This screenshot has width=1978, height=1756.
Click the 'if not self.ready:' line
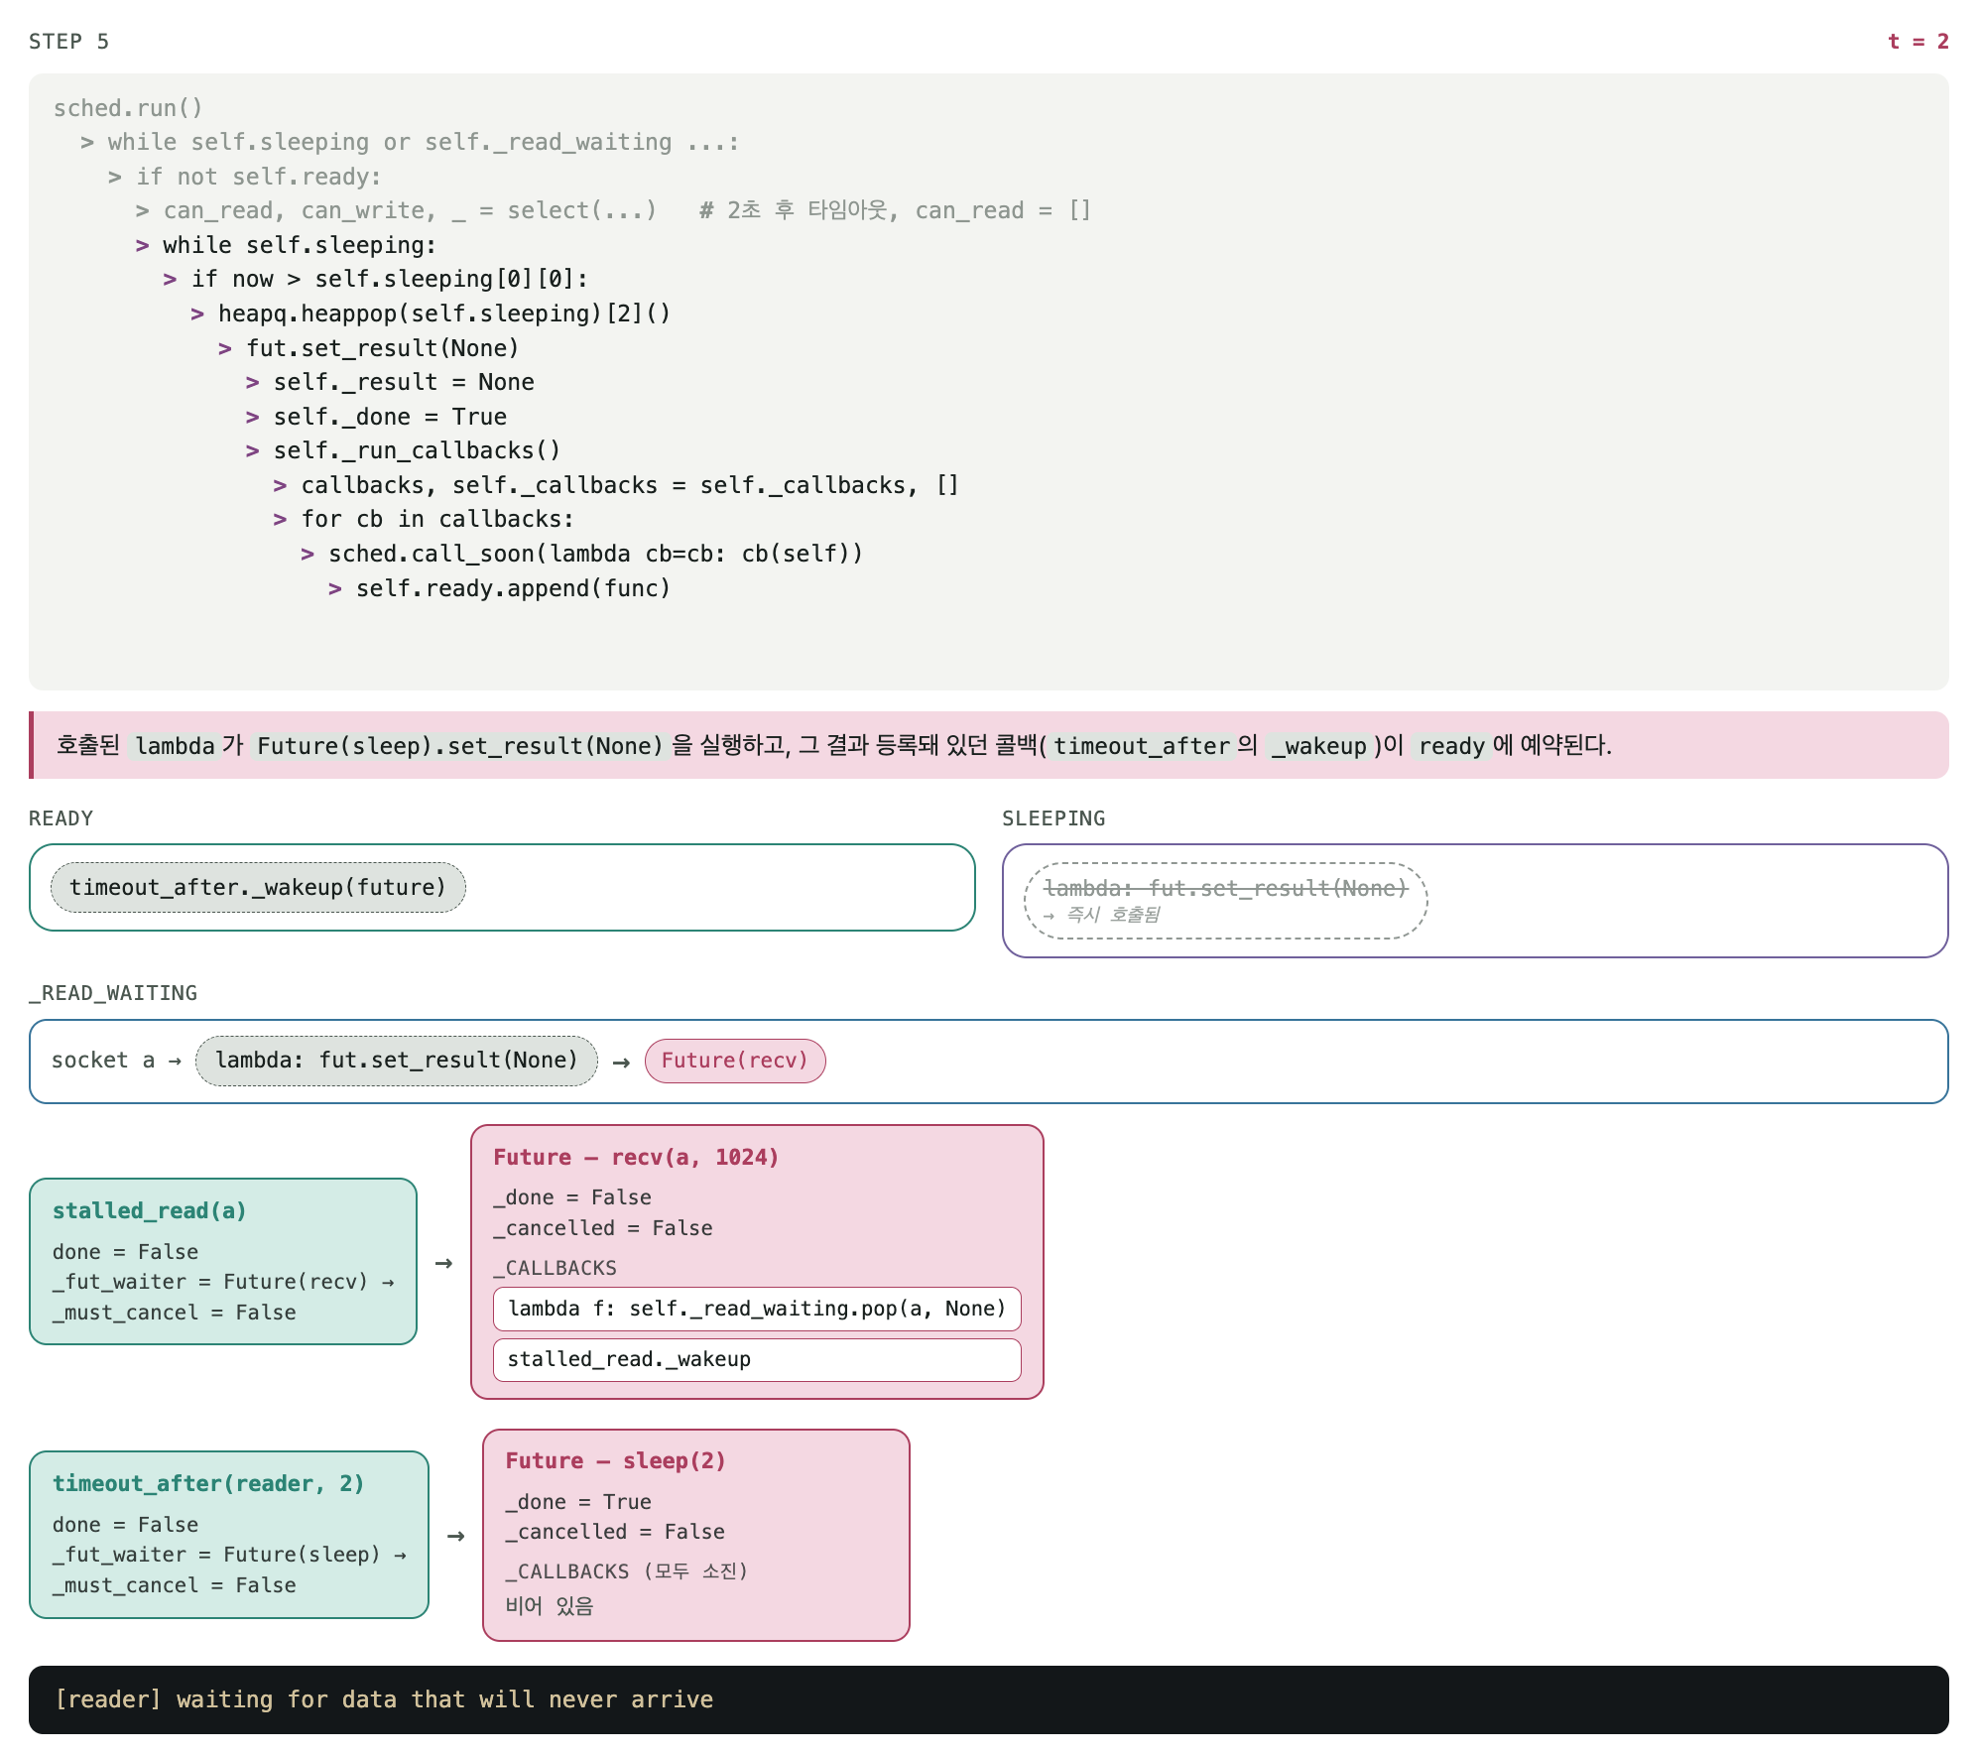(244, 177)
